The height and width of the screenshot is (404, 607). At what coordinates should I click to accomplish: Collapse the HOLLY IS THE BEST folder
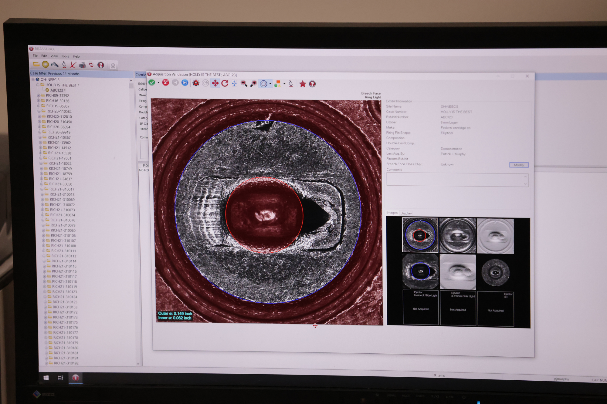point(38,85)
